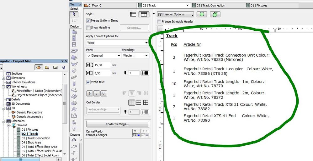Edit the 3,50 mm text height field
This screenshot has height=161, width=313.
click(x=102, y=73)
